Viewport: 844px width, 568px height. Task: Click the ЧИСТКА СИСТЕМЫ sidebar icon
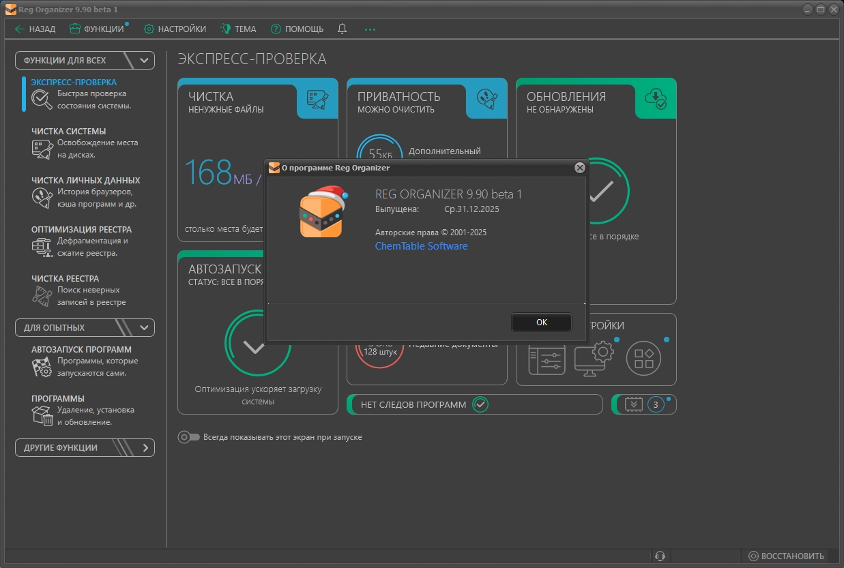tap(42, 149)
